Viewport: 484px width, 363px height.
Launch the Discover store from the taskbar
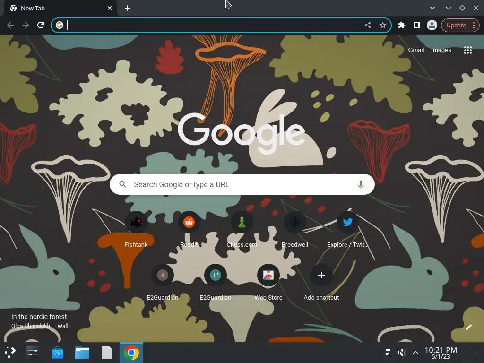(x=57, y=353)
